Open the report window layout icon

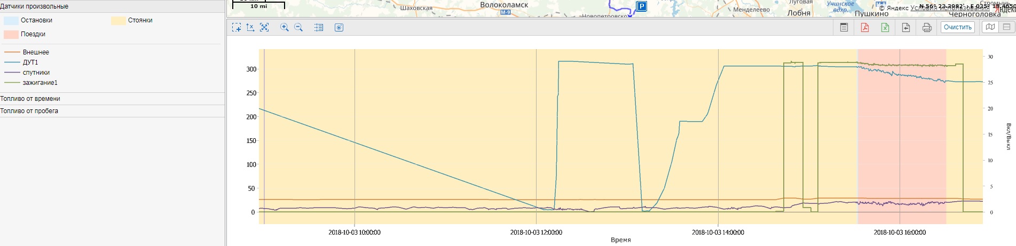point(844,27)
